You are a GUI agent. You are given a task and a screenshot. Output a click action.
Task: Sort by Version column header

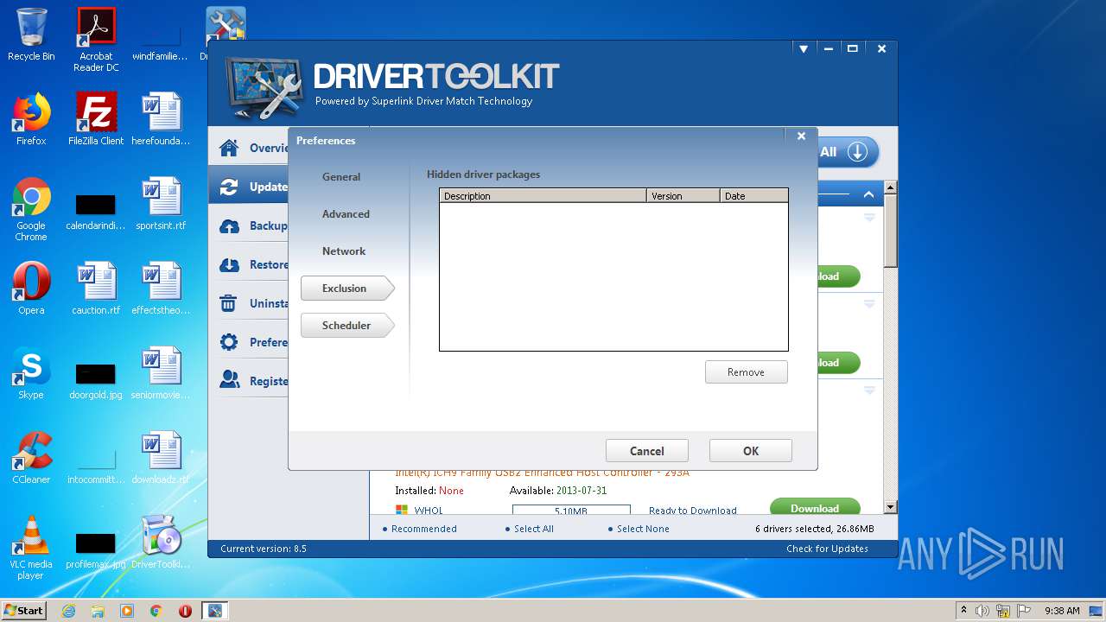pos(683,196)
